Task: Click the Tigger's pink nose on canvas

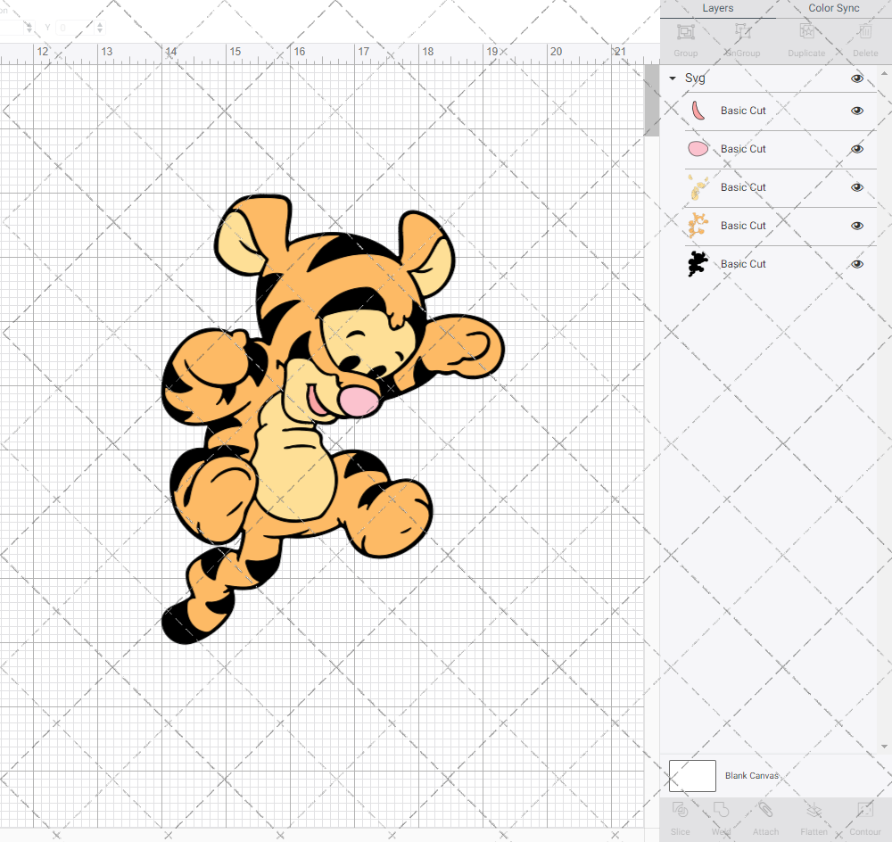Action: 359,400
